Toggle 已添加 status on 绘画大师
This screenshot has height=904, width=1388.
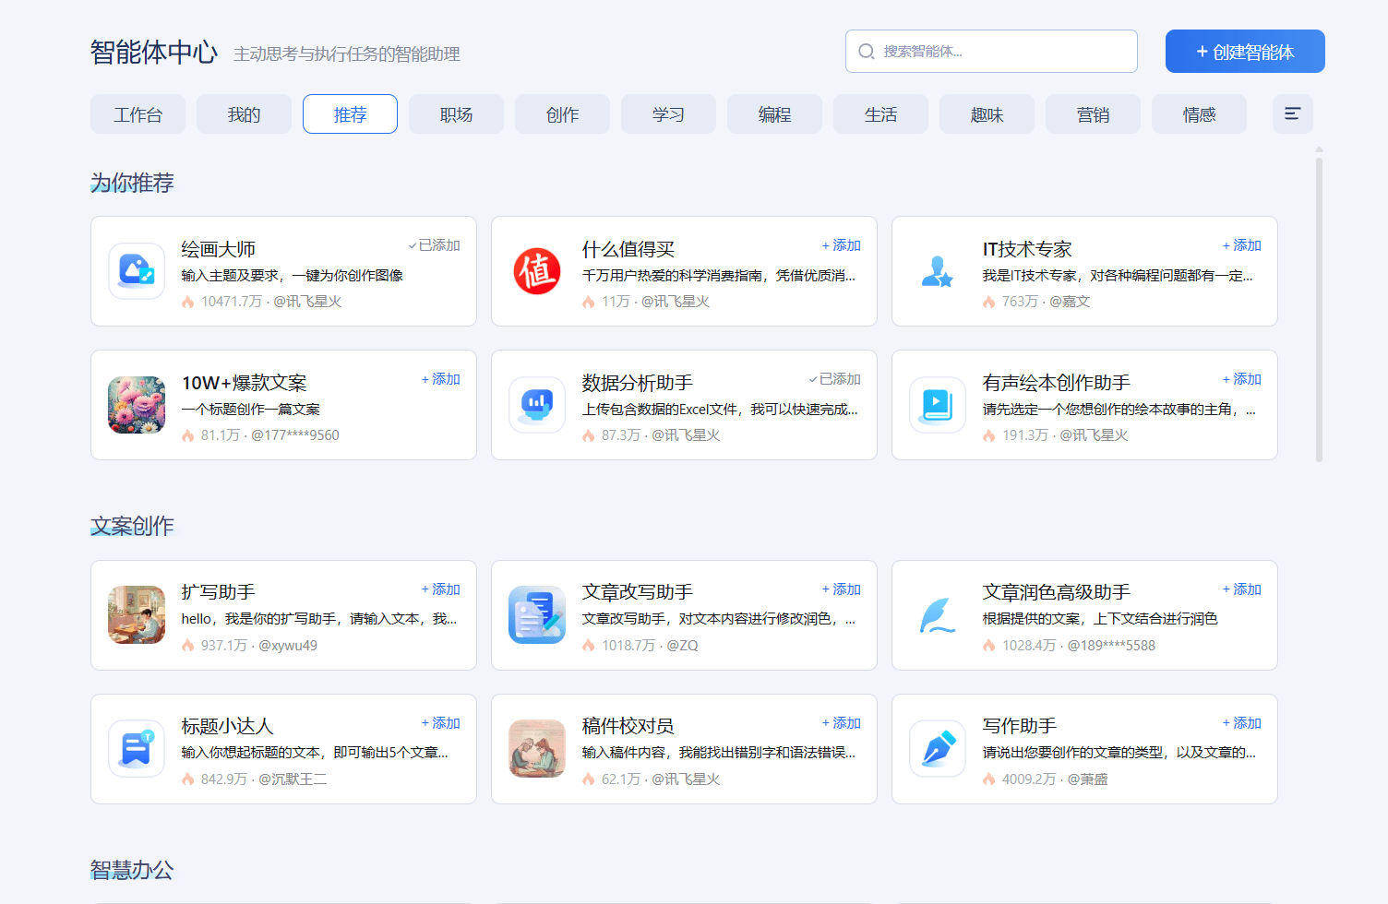435,245
